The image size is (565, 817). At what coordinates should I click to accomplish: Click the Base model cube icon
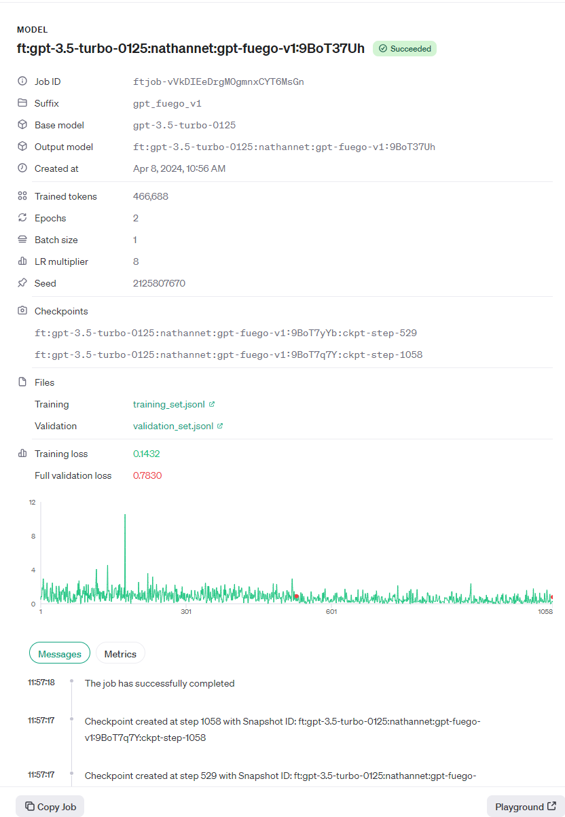tap(22, 125)
